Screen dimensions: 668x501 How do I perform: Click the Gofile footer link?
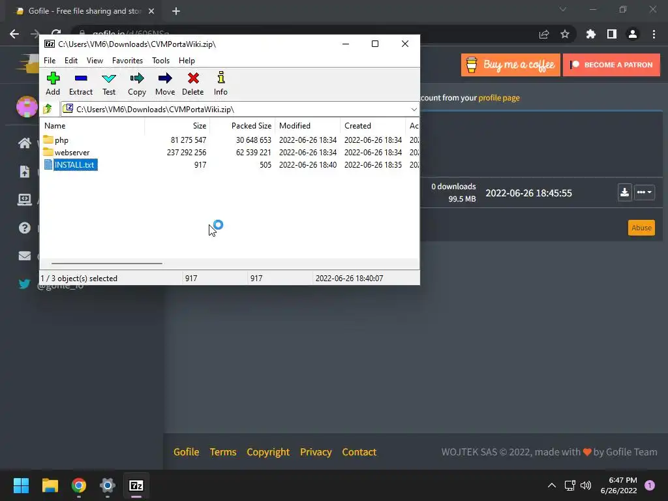tap(186, 452)
